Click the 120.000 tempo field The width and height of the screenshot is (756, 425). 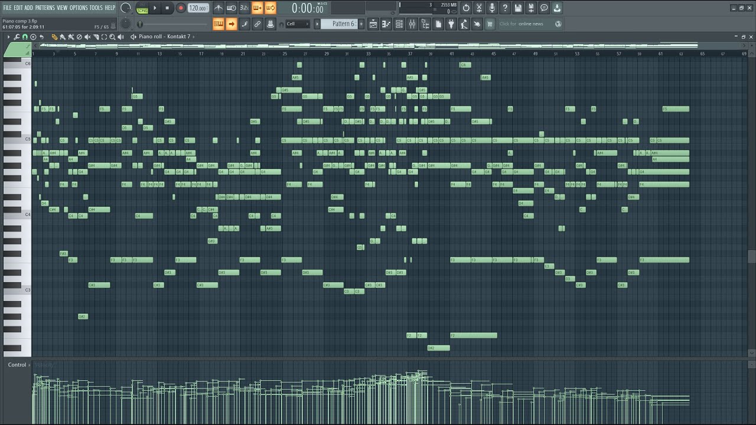click(x=198, y=8)
